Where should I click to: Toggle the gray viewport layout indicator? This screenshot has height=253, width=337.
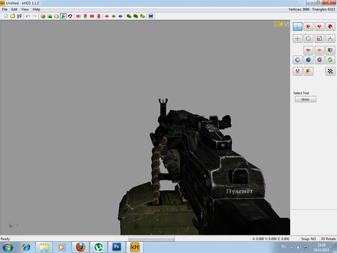(287, 24)
